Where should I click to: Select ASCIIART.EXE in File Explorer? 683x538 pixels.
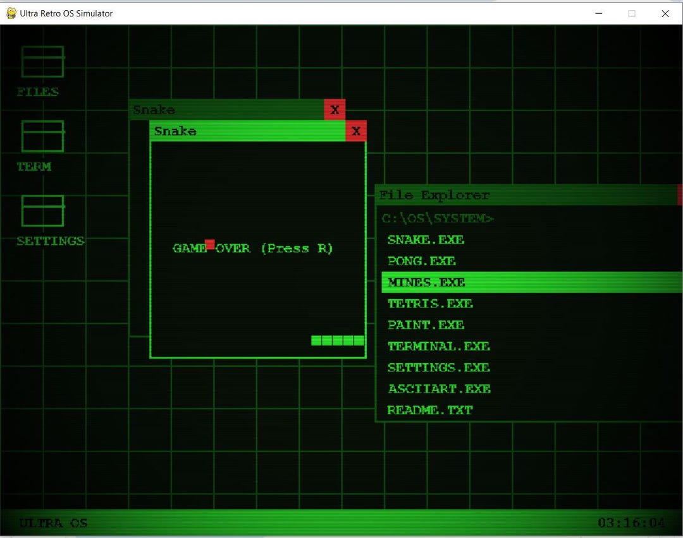[532, 389]
